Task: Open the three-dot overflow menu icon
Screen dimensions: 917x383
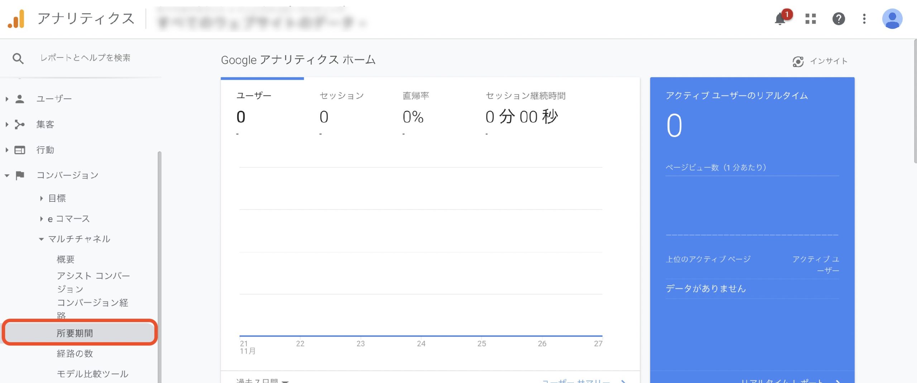Action: point(865,19)
